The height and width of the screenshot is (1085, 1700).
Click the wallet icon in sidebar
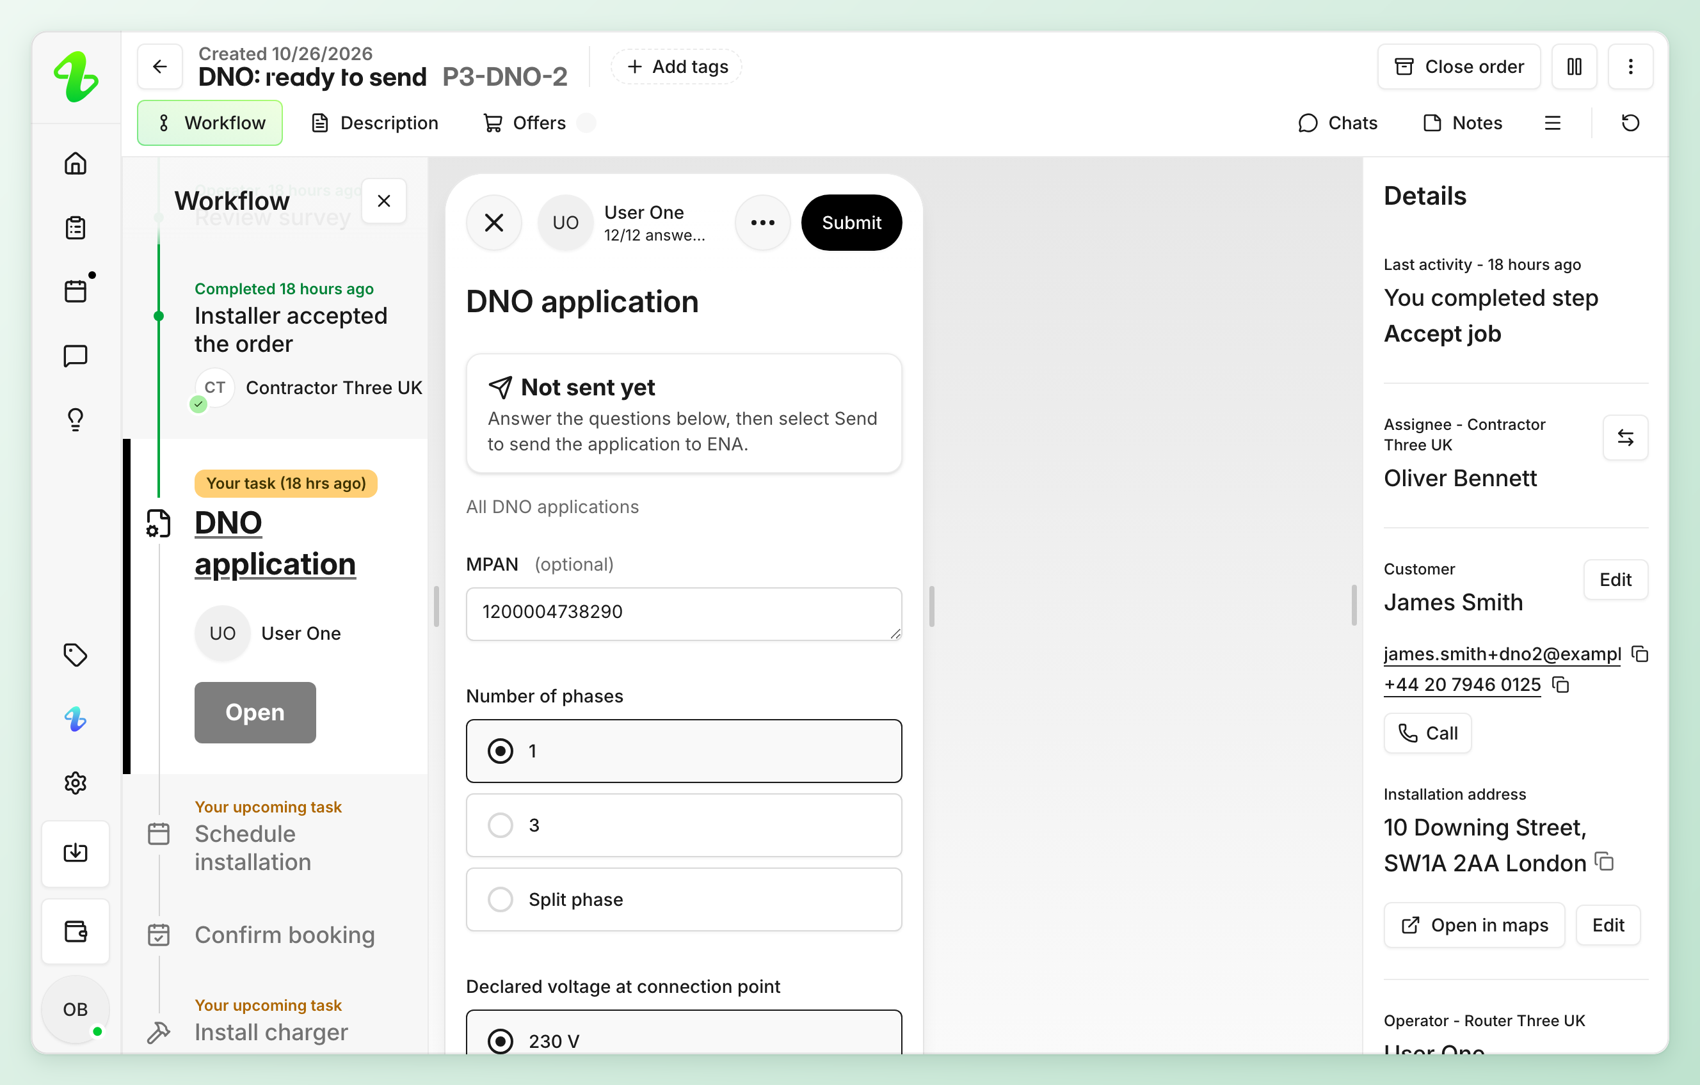pyautogui.click(x=76, y=931)
